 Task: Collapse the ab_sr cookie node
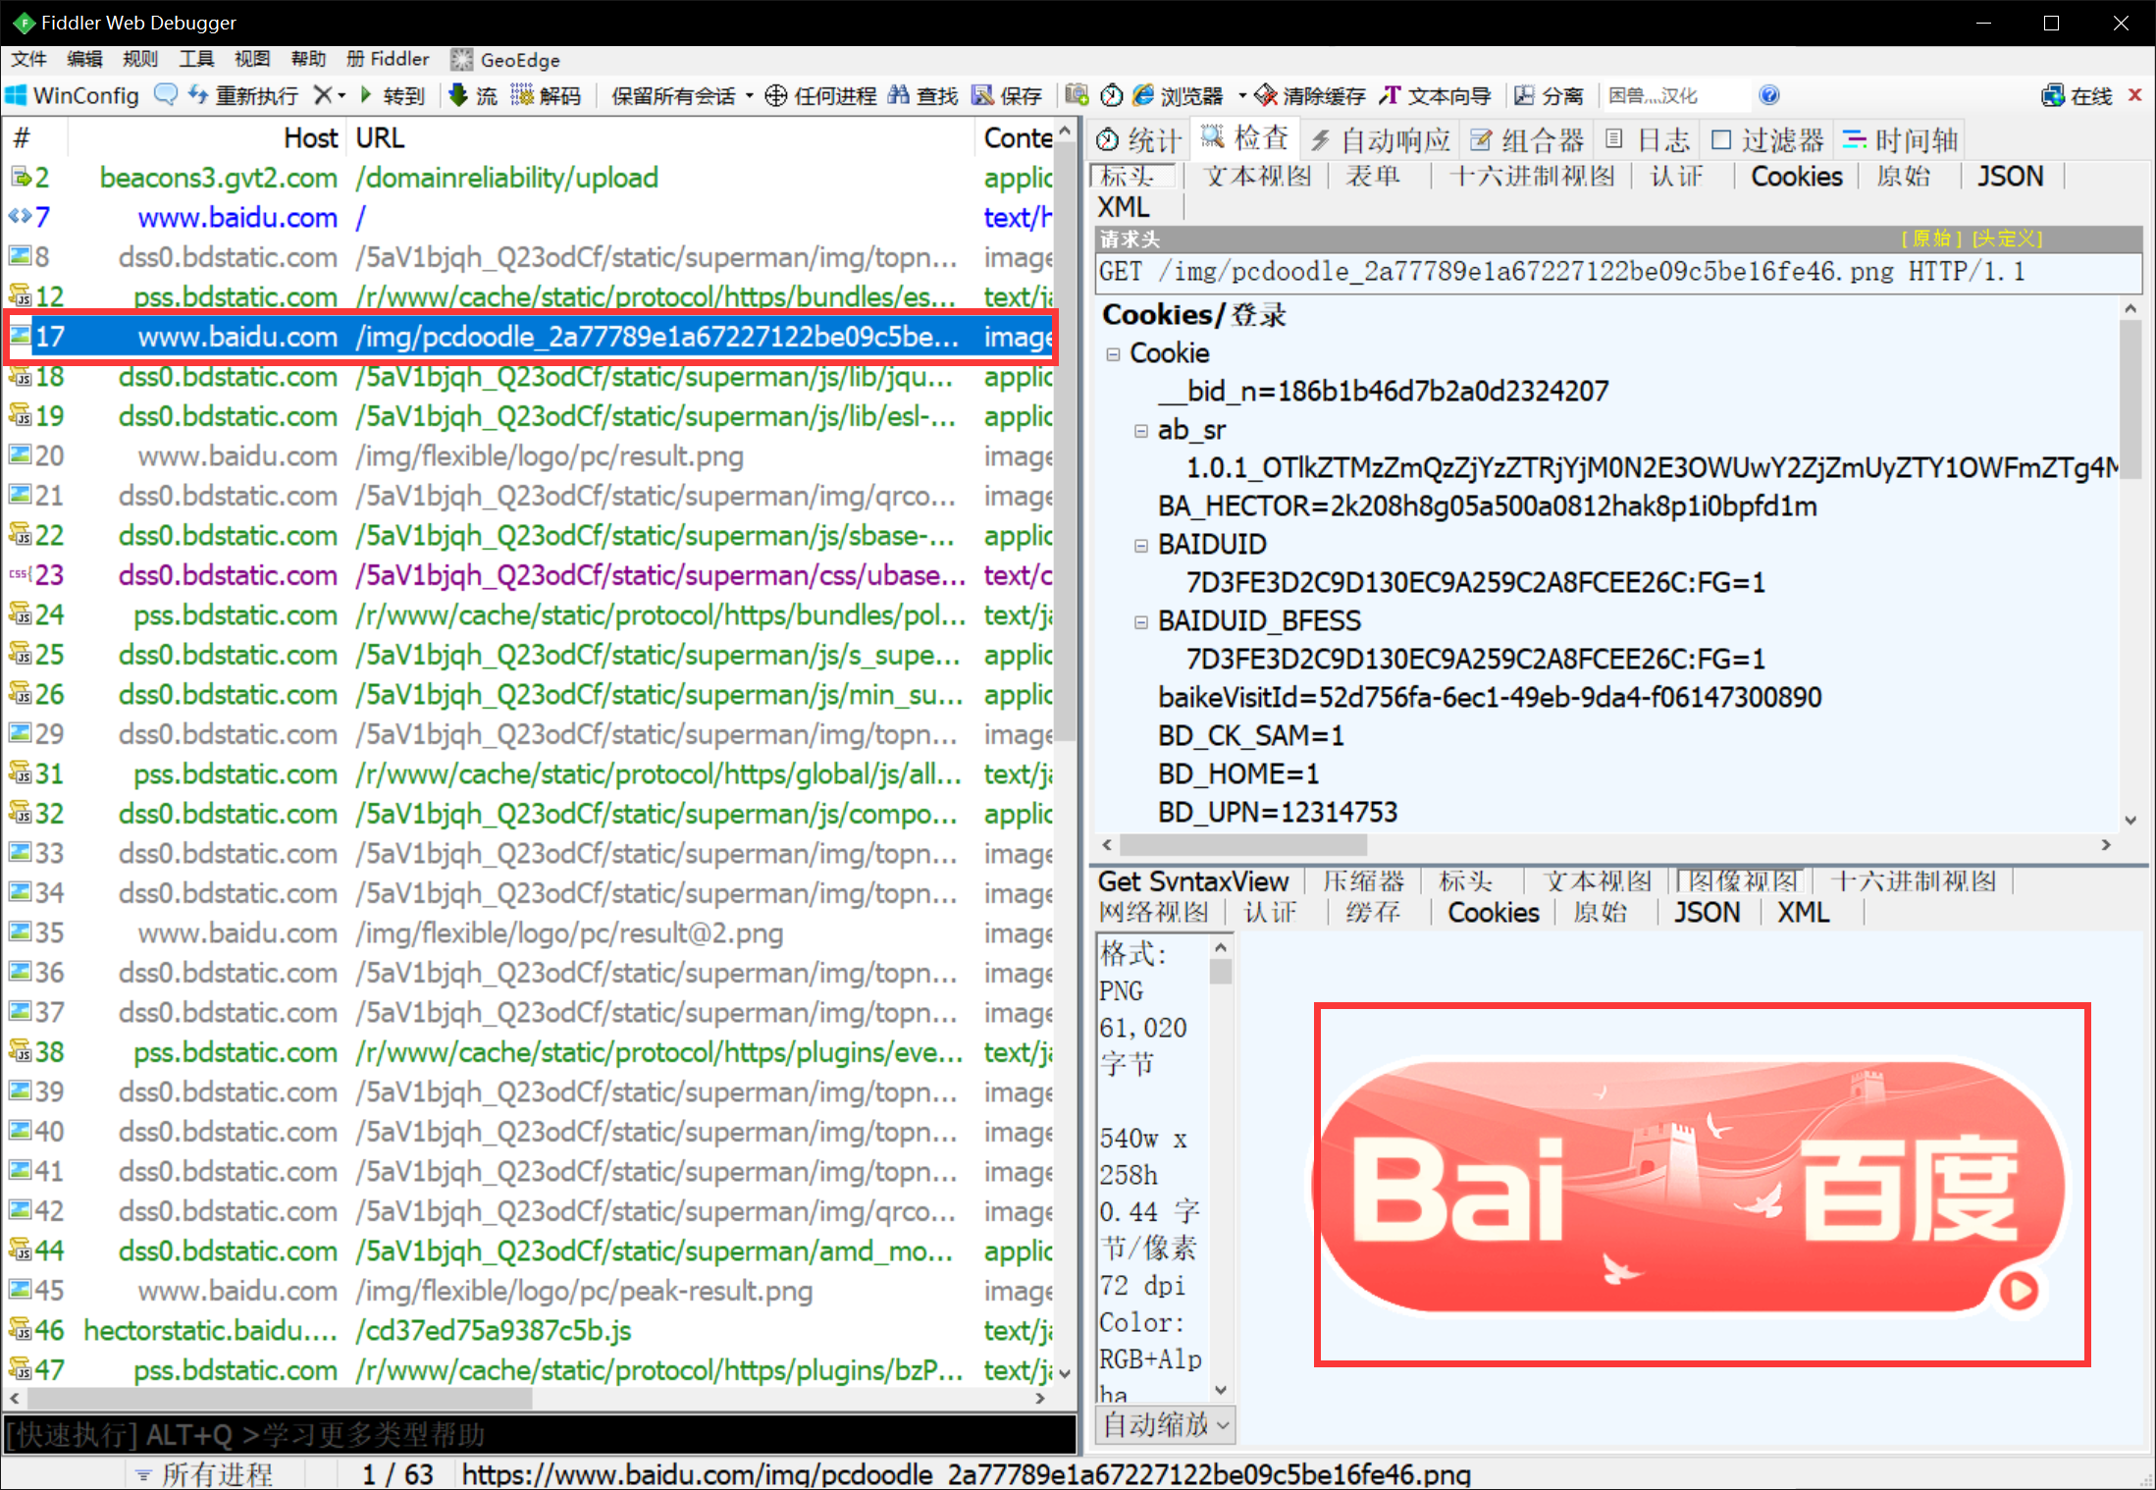pos(1140,431)
